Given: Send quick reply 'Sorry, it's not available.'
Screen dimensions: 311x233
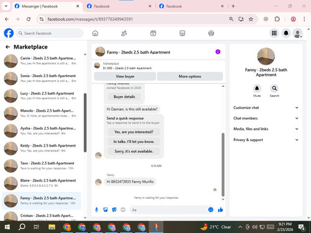Looking at the screenshot, I should pos(134,152).
